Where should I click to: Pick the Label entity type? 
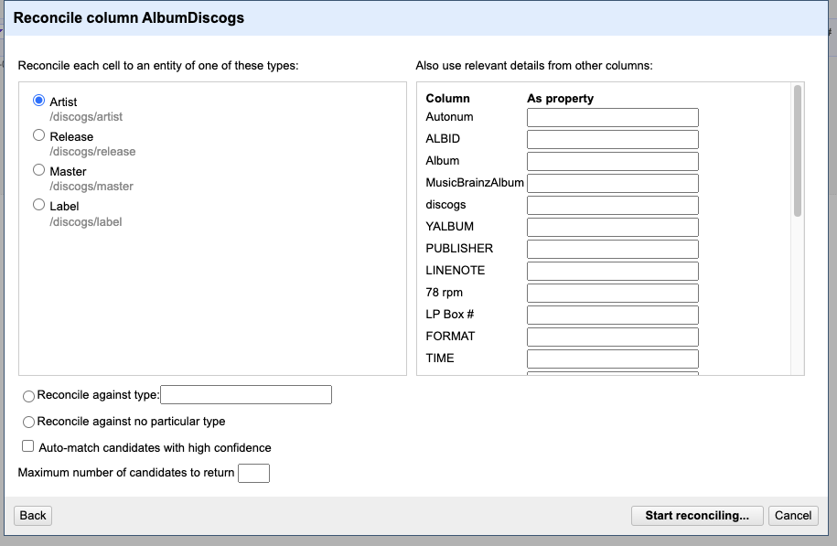click(x=38, y=205)
